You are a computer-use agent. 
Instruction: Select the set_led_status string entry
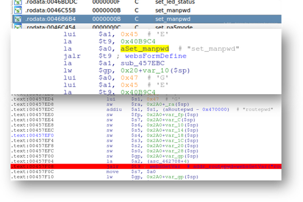coord(175,2)
